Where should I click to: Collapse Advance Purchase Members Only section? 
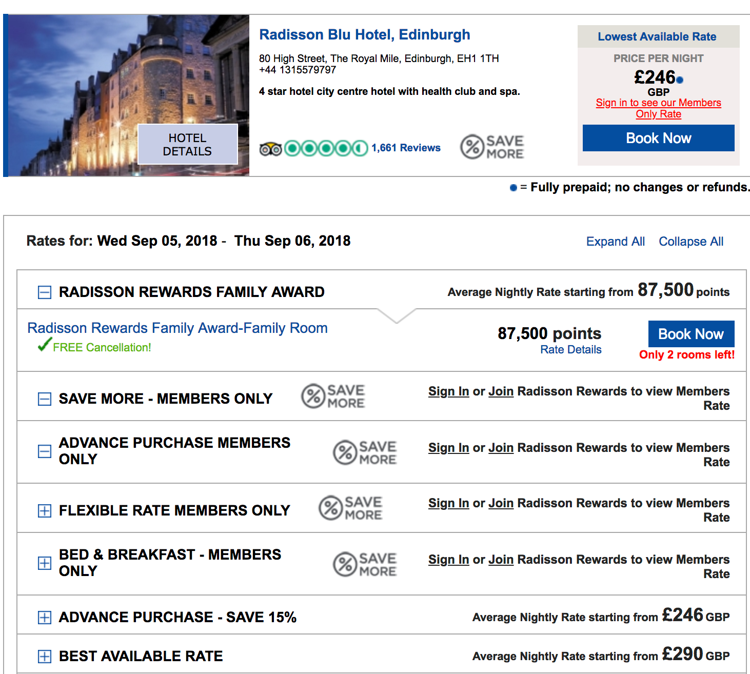click(45, 451)
